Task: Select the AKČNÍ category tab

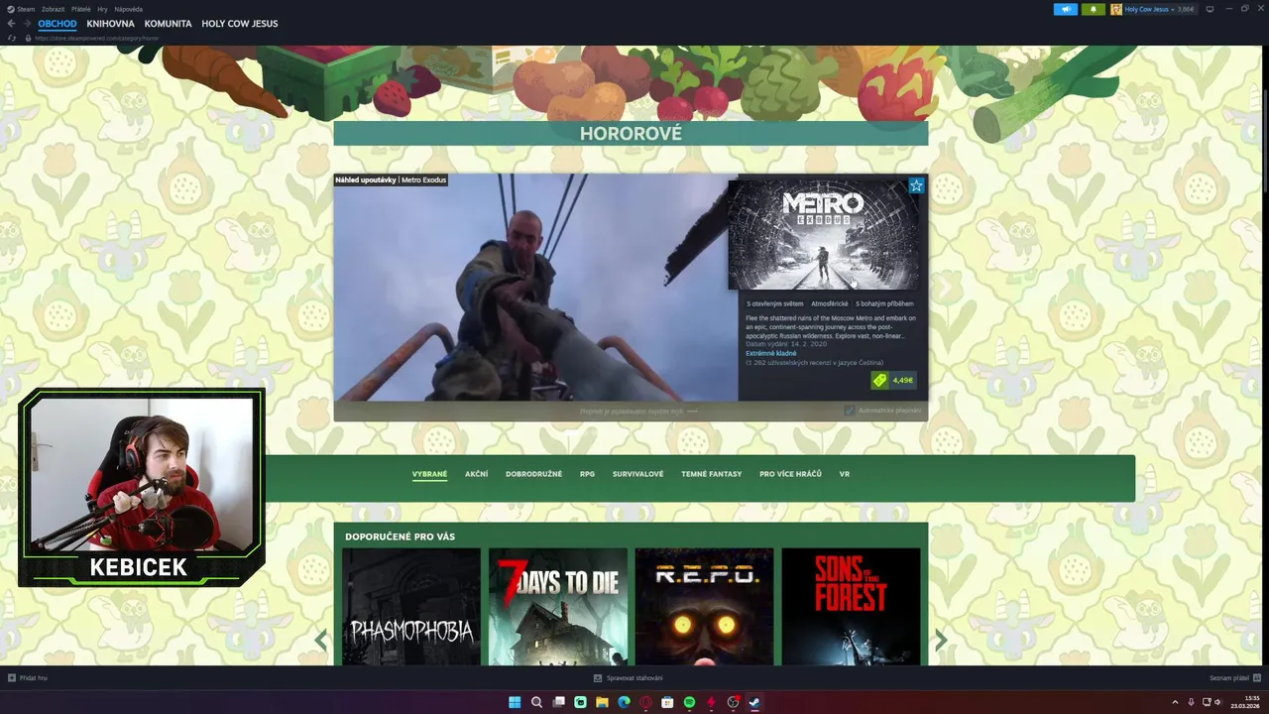Action: (x=476, y=474)
